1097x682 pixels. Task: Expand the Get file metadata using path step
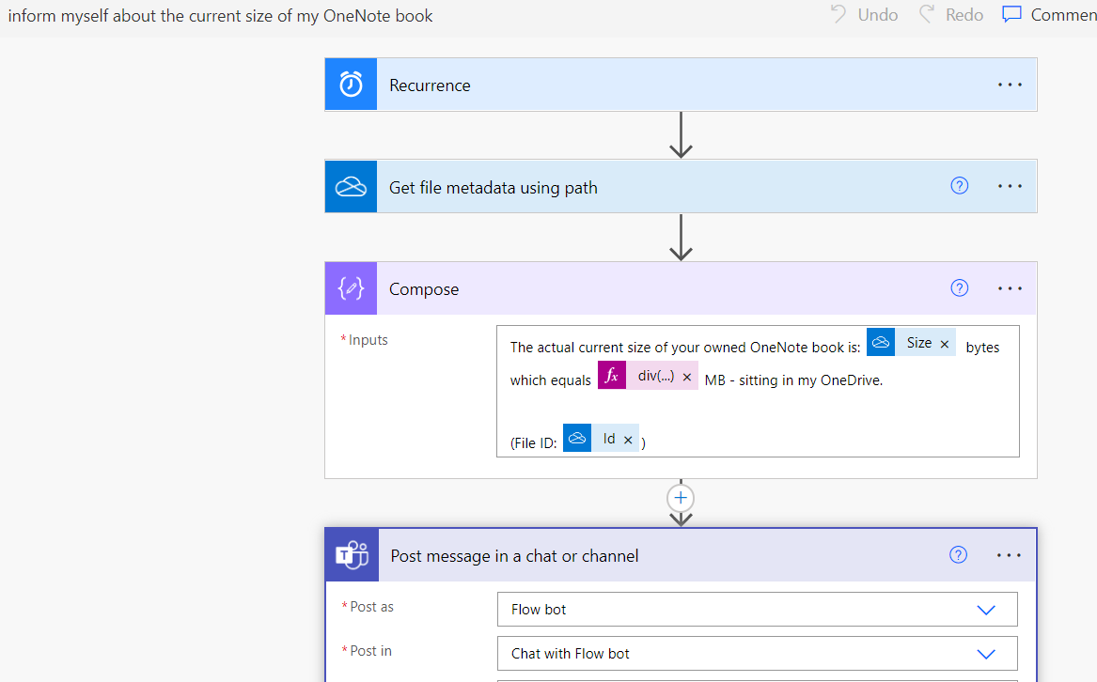[x=681, y=187]
